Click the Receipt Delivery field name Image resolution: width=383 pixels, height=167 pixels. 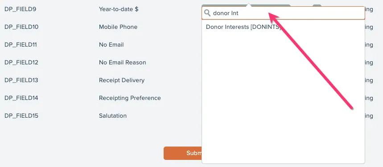coord(122,80)
